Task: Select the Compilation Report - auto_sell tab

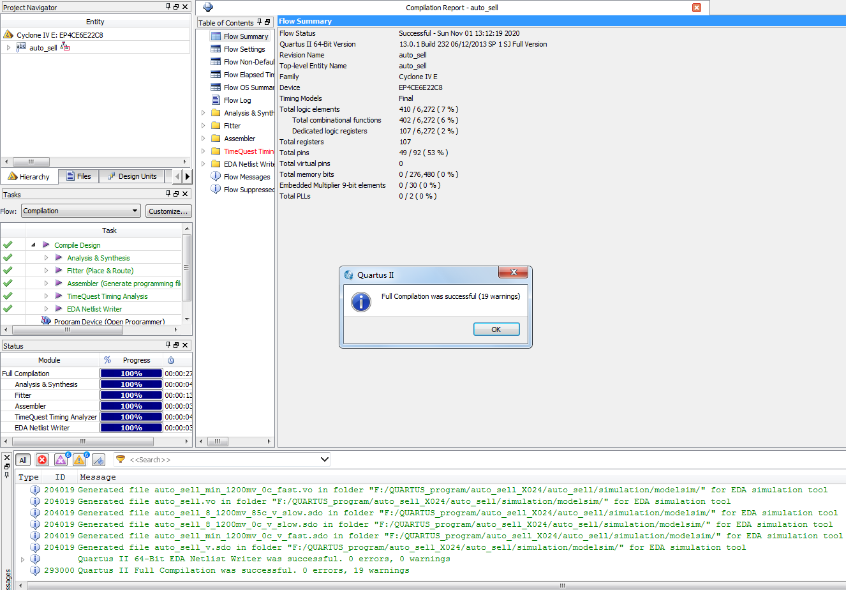Action: [x=452, y=8]
